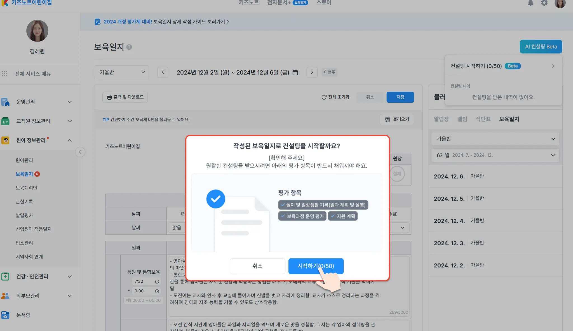Click the next week arrow button

pos(312,72)
